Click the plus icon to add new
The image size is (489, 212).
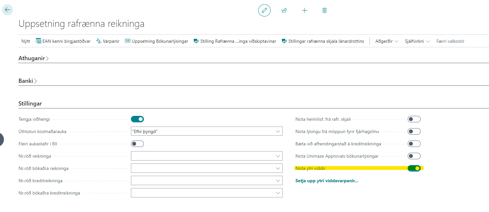(304, 10)
